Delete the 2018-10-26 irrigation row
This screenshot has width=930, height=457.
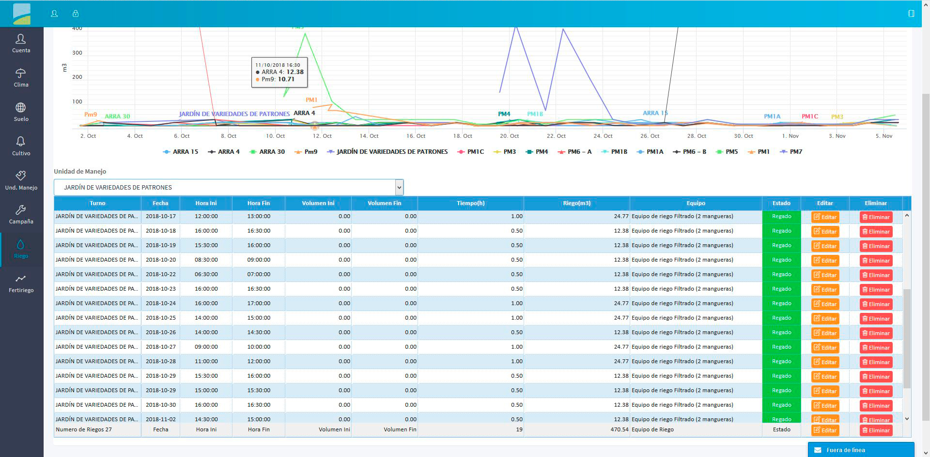pyautogui.click(x=876, y=333)
